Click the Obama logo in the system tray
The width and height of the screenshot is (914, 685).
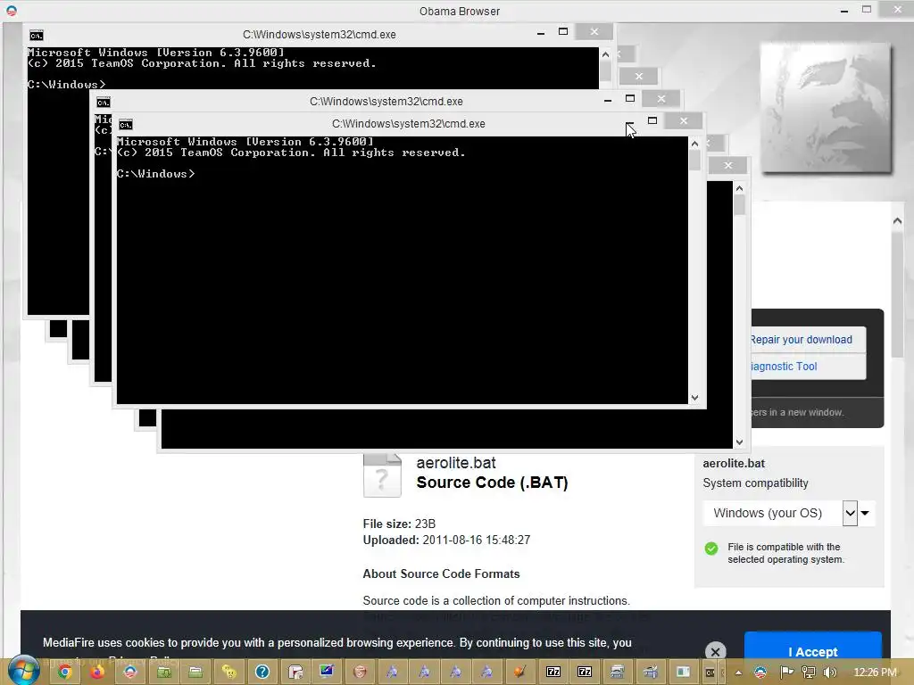tap(760, 673)
